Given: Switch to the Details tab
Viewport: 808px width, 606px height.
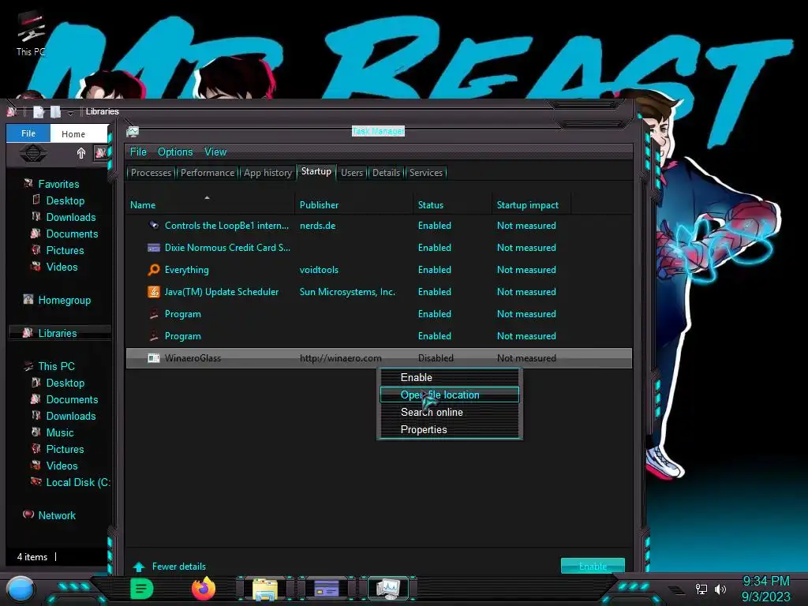Looking at the screenshot, I should pos(386,173).
